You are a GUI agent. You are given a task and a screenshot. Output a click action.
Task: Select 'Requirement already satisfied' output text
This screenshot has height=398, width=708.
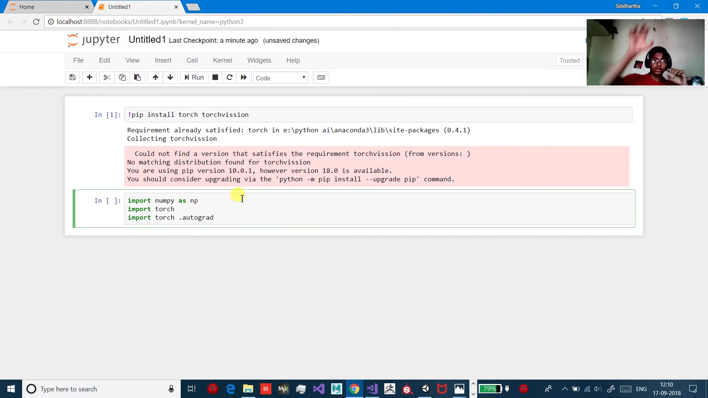(299, 130)
